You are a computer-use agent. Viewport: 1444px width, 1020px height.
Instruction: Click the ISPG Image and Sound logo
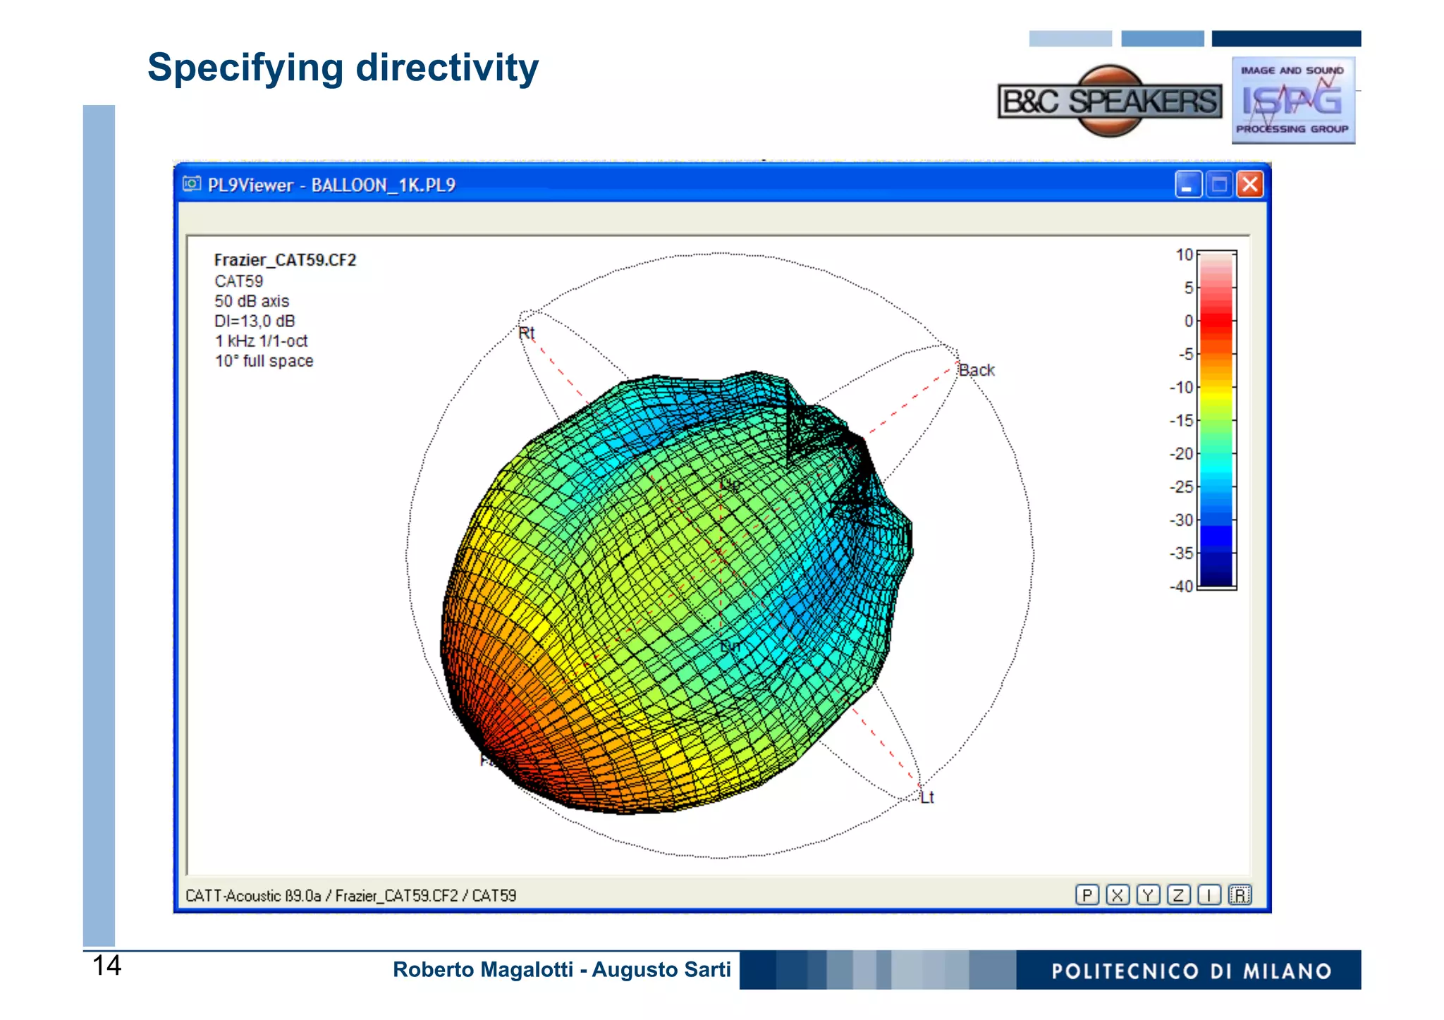(x=1293, y=100)
